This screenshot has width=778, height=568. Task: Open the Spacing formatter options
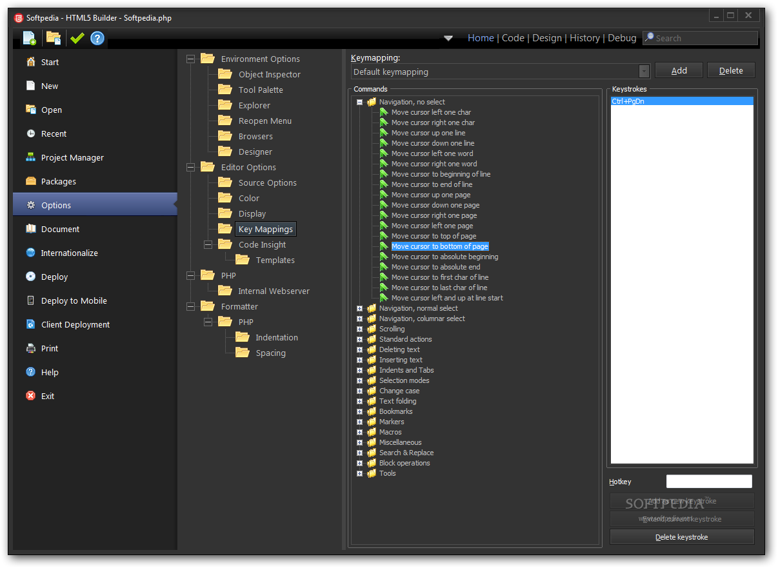[270, 353]
